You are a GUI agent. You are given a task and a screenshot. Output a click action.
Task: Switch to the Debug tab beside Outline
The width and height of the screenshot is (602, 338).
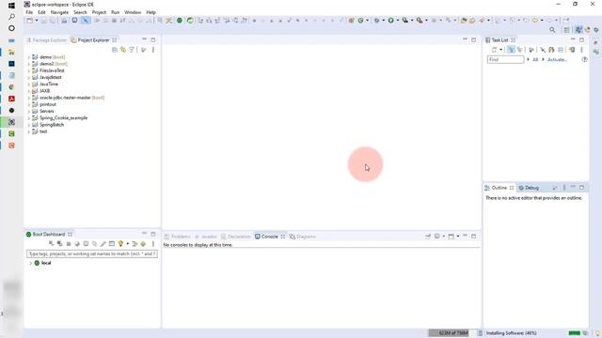coord(529,188)
